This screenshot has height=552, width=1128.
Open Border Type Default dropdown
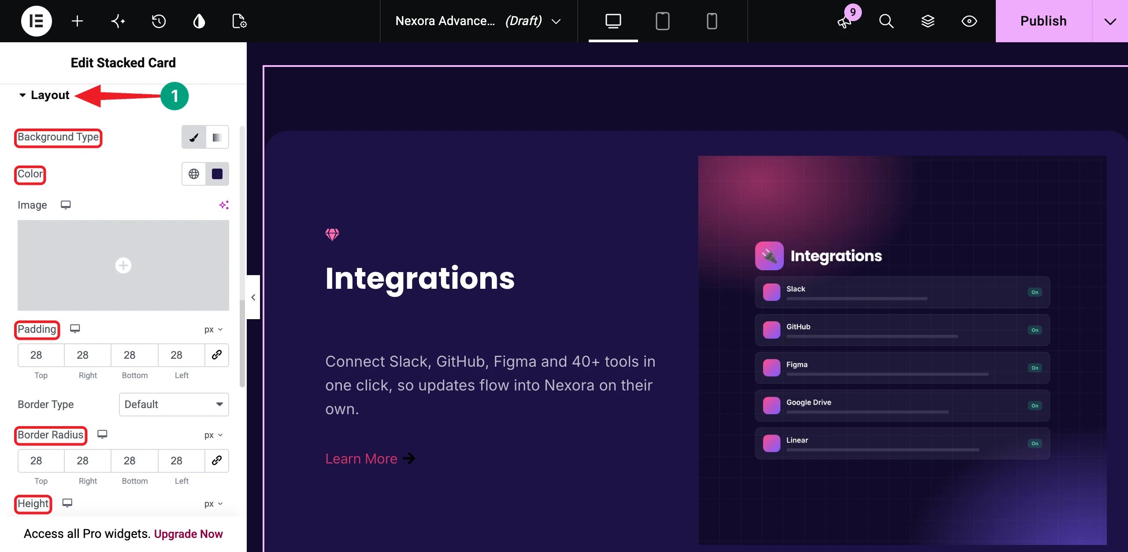pos(174,404)
